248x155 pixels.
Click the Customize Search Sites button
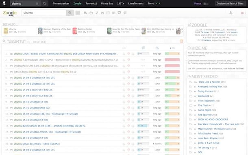pyautogui.click(x=230, y=4)
